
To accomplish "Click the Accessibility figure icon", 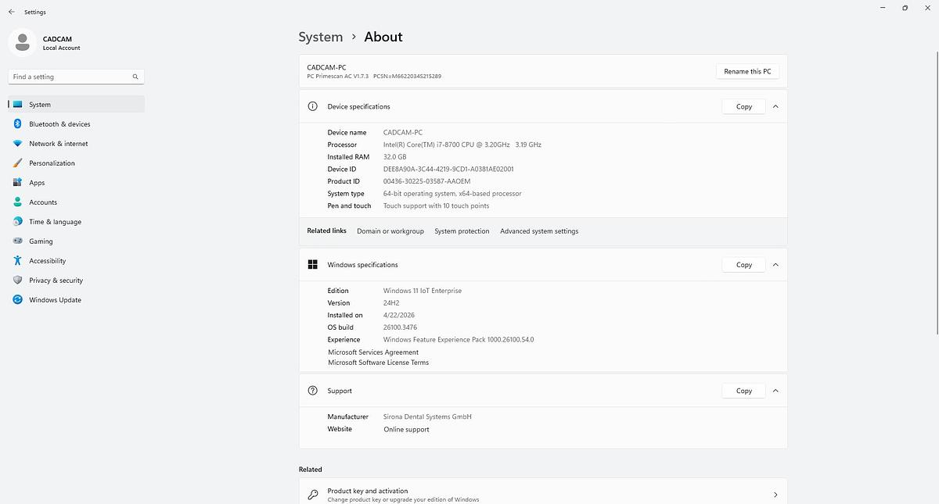I will pos(17,261).
